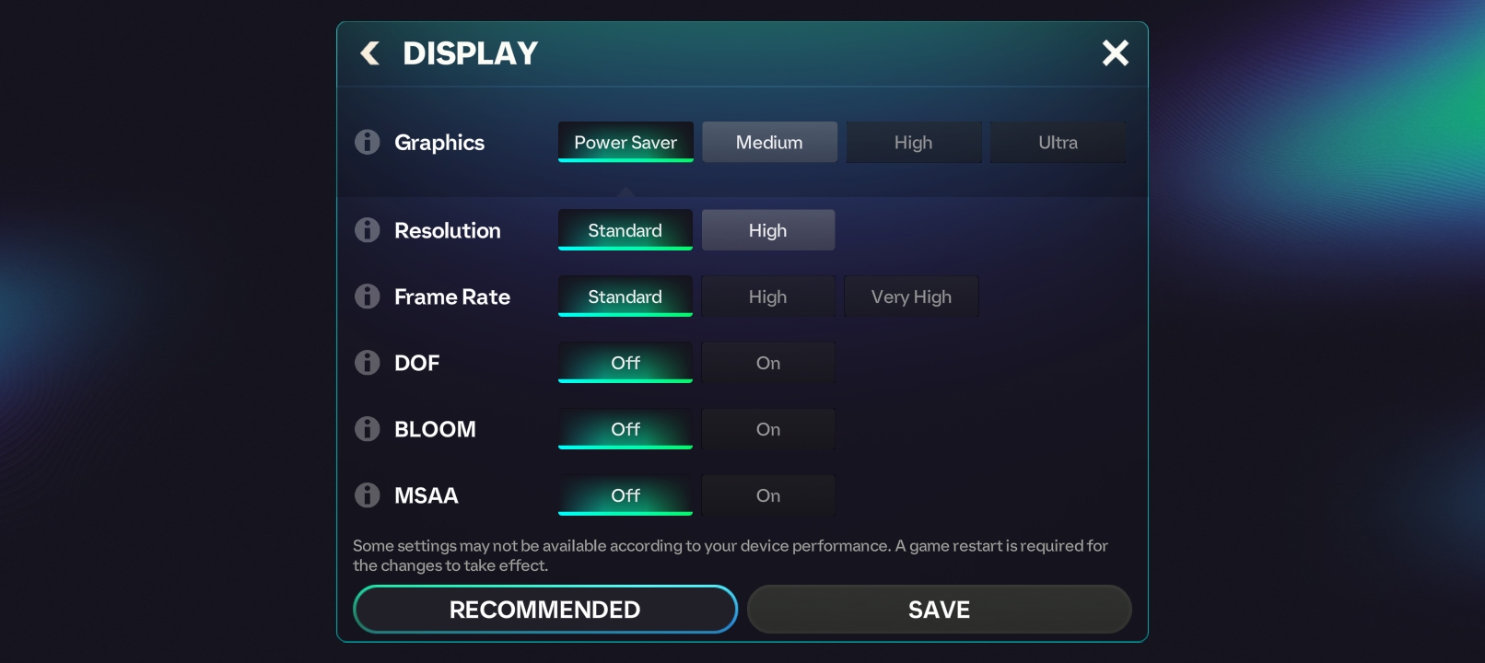Set Frame Rate to Standard
The height and width of the screenshot is (663, 1485).
[625, 297]
